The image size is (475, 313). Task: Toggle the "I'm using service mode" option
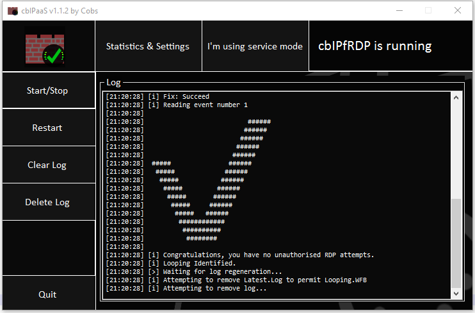pyautogui.click(x=255, y=46)
